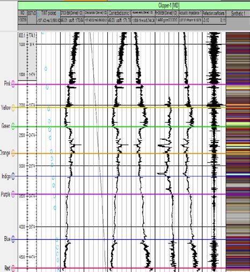250x272 pixels.
Task: Click the Blue well top label
Action: (x=8, y=239)
